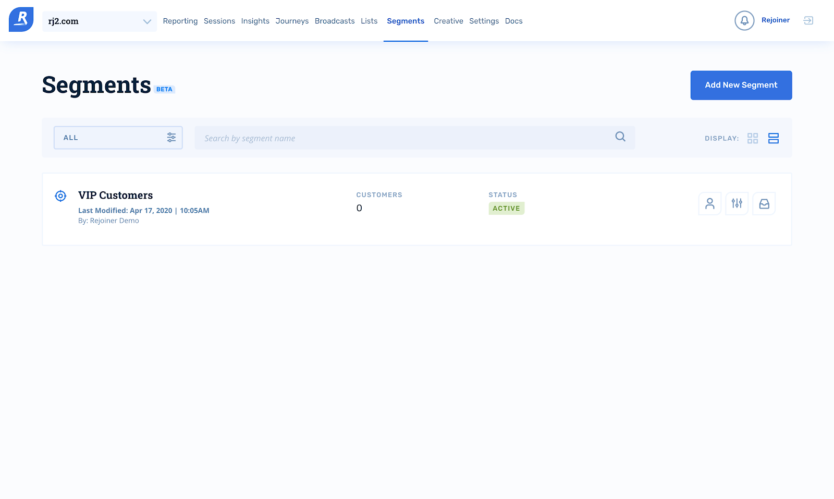Screen dimensions: 834x499
Task: Open Settings in the top navigation
Action: coord(484,21)
